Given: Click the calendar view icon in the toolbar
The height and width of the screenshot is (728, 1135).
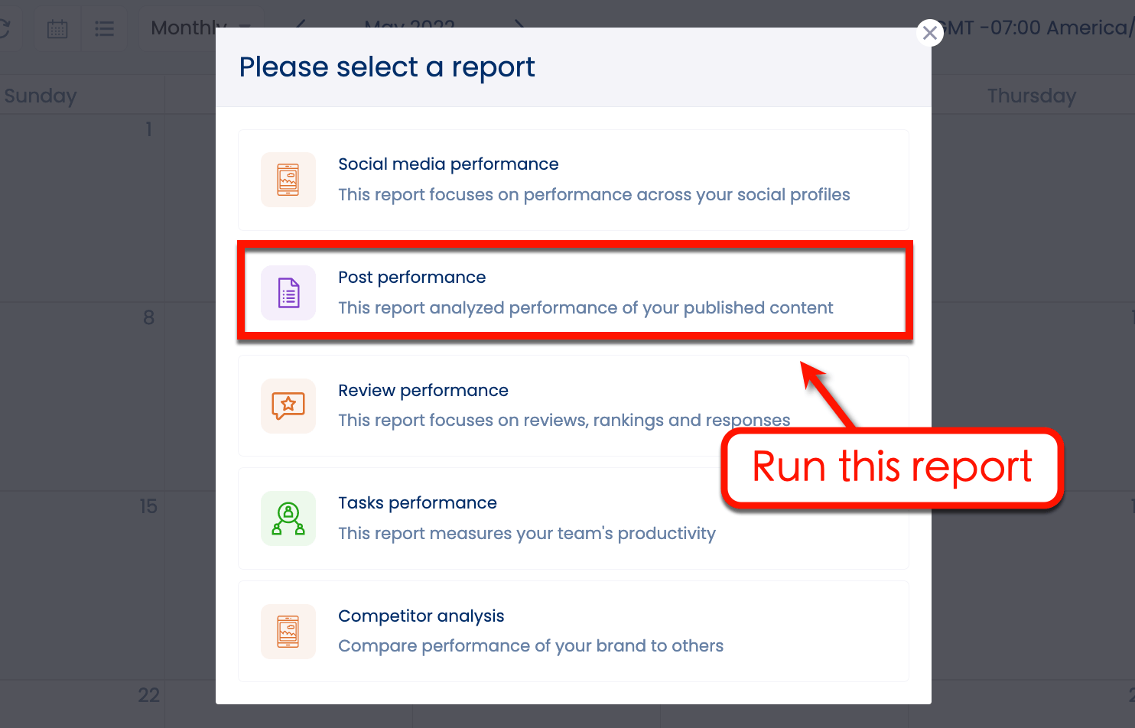Looking at the screenshot, I should [x=57, y=28].
